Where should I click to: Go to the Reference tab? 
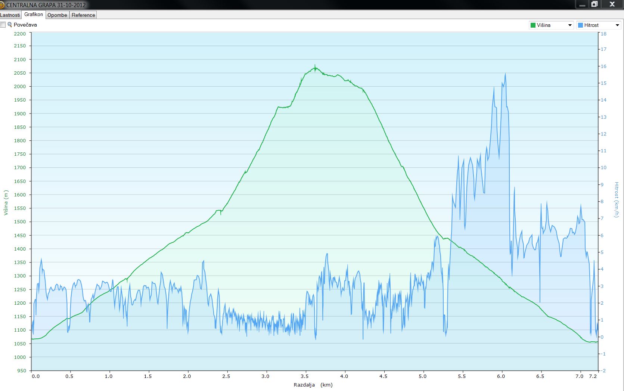(83, 15)
